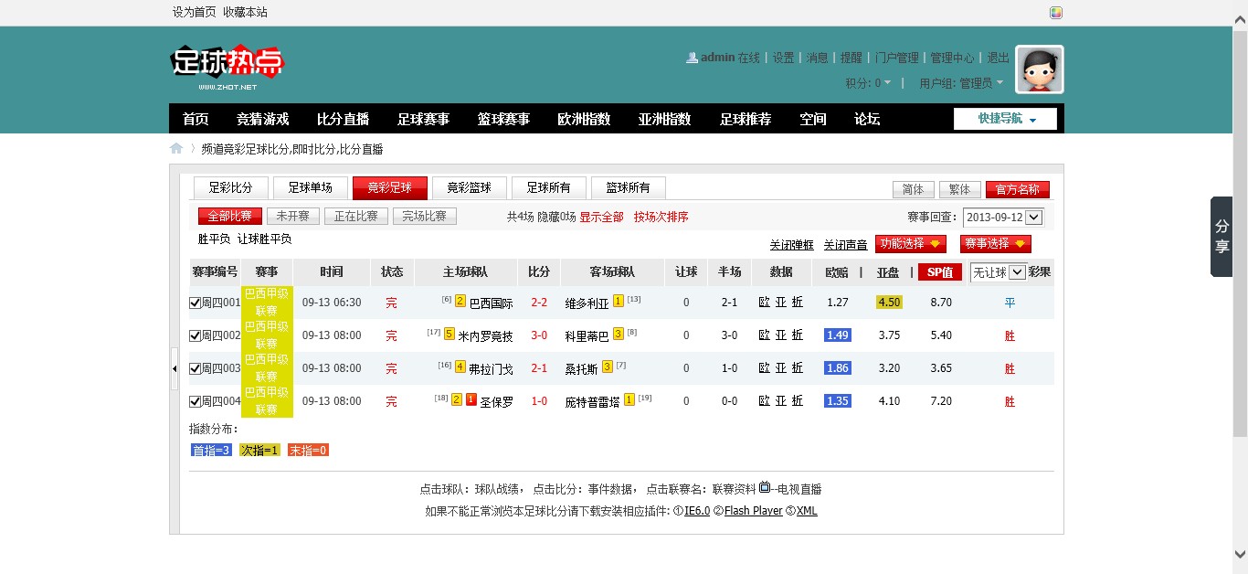The image size is (1248, 574).
Task: Expand the 赛事选择 dropdown button
Action: (x=996, y=244)
